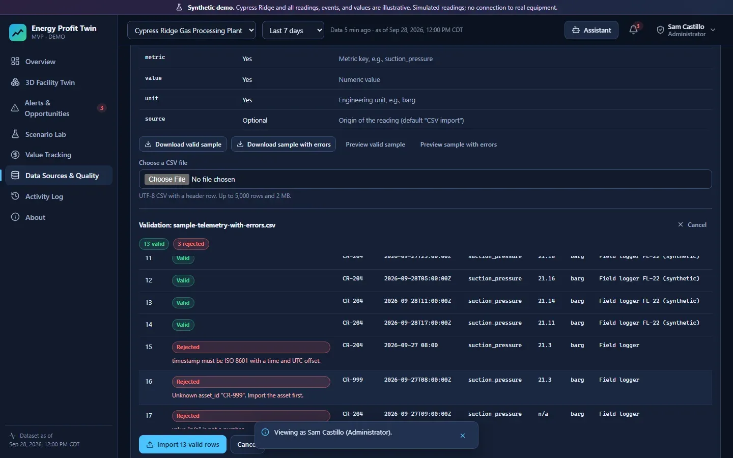Dismiss the Viewing as Sam Castillo toast
This screenshot has height=458, width=733.
[x=463, y=436]
